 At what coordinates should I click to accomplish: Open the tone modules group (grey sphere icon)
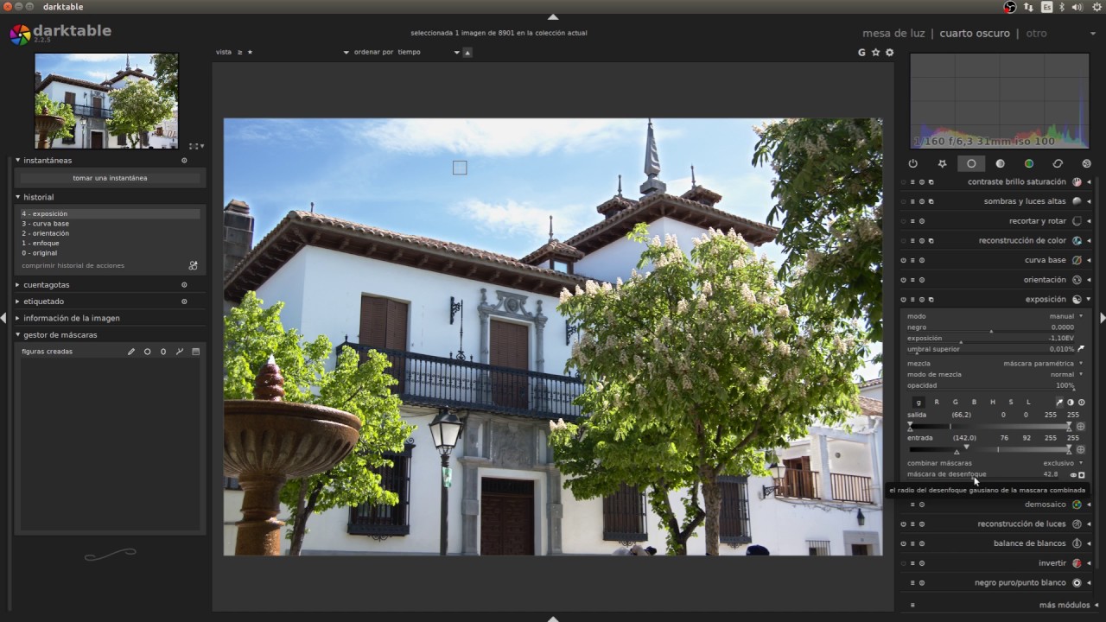point(1000,163)
